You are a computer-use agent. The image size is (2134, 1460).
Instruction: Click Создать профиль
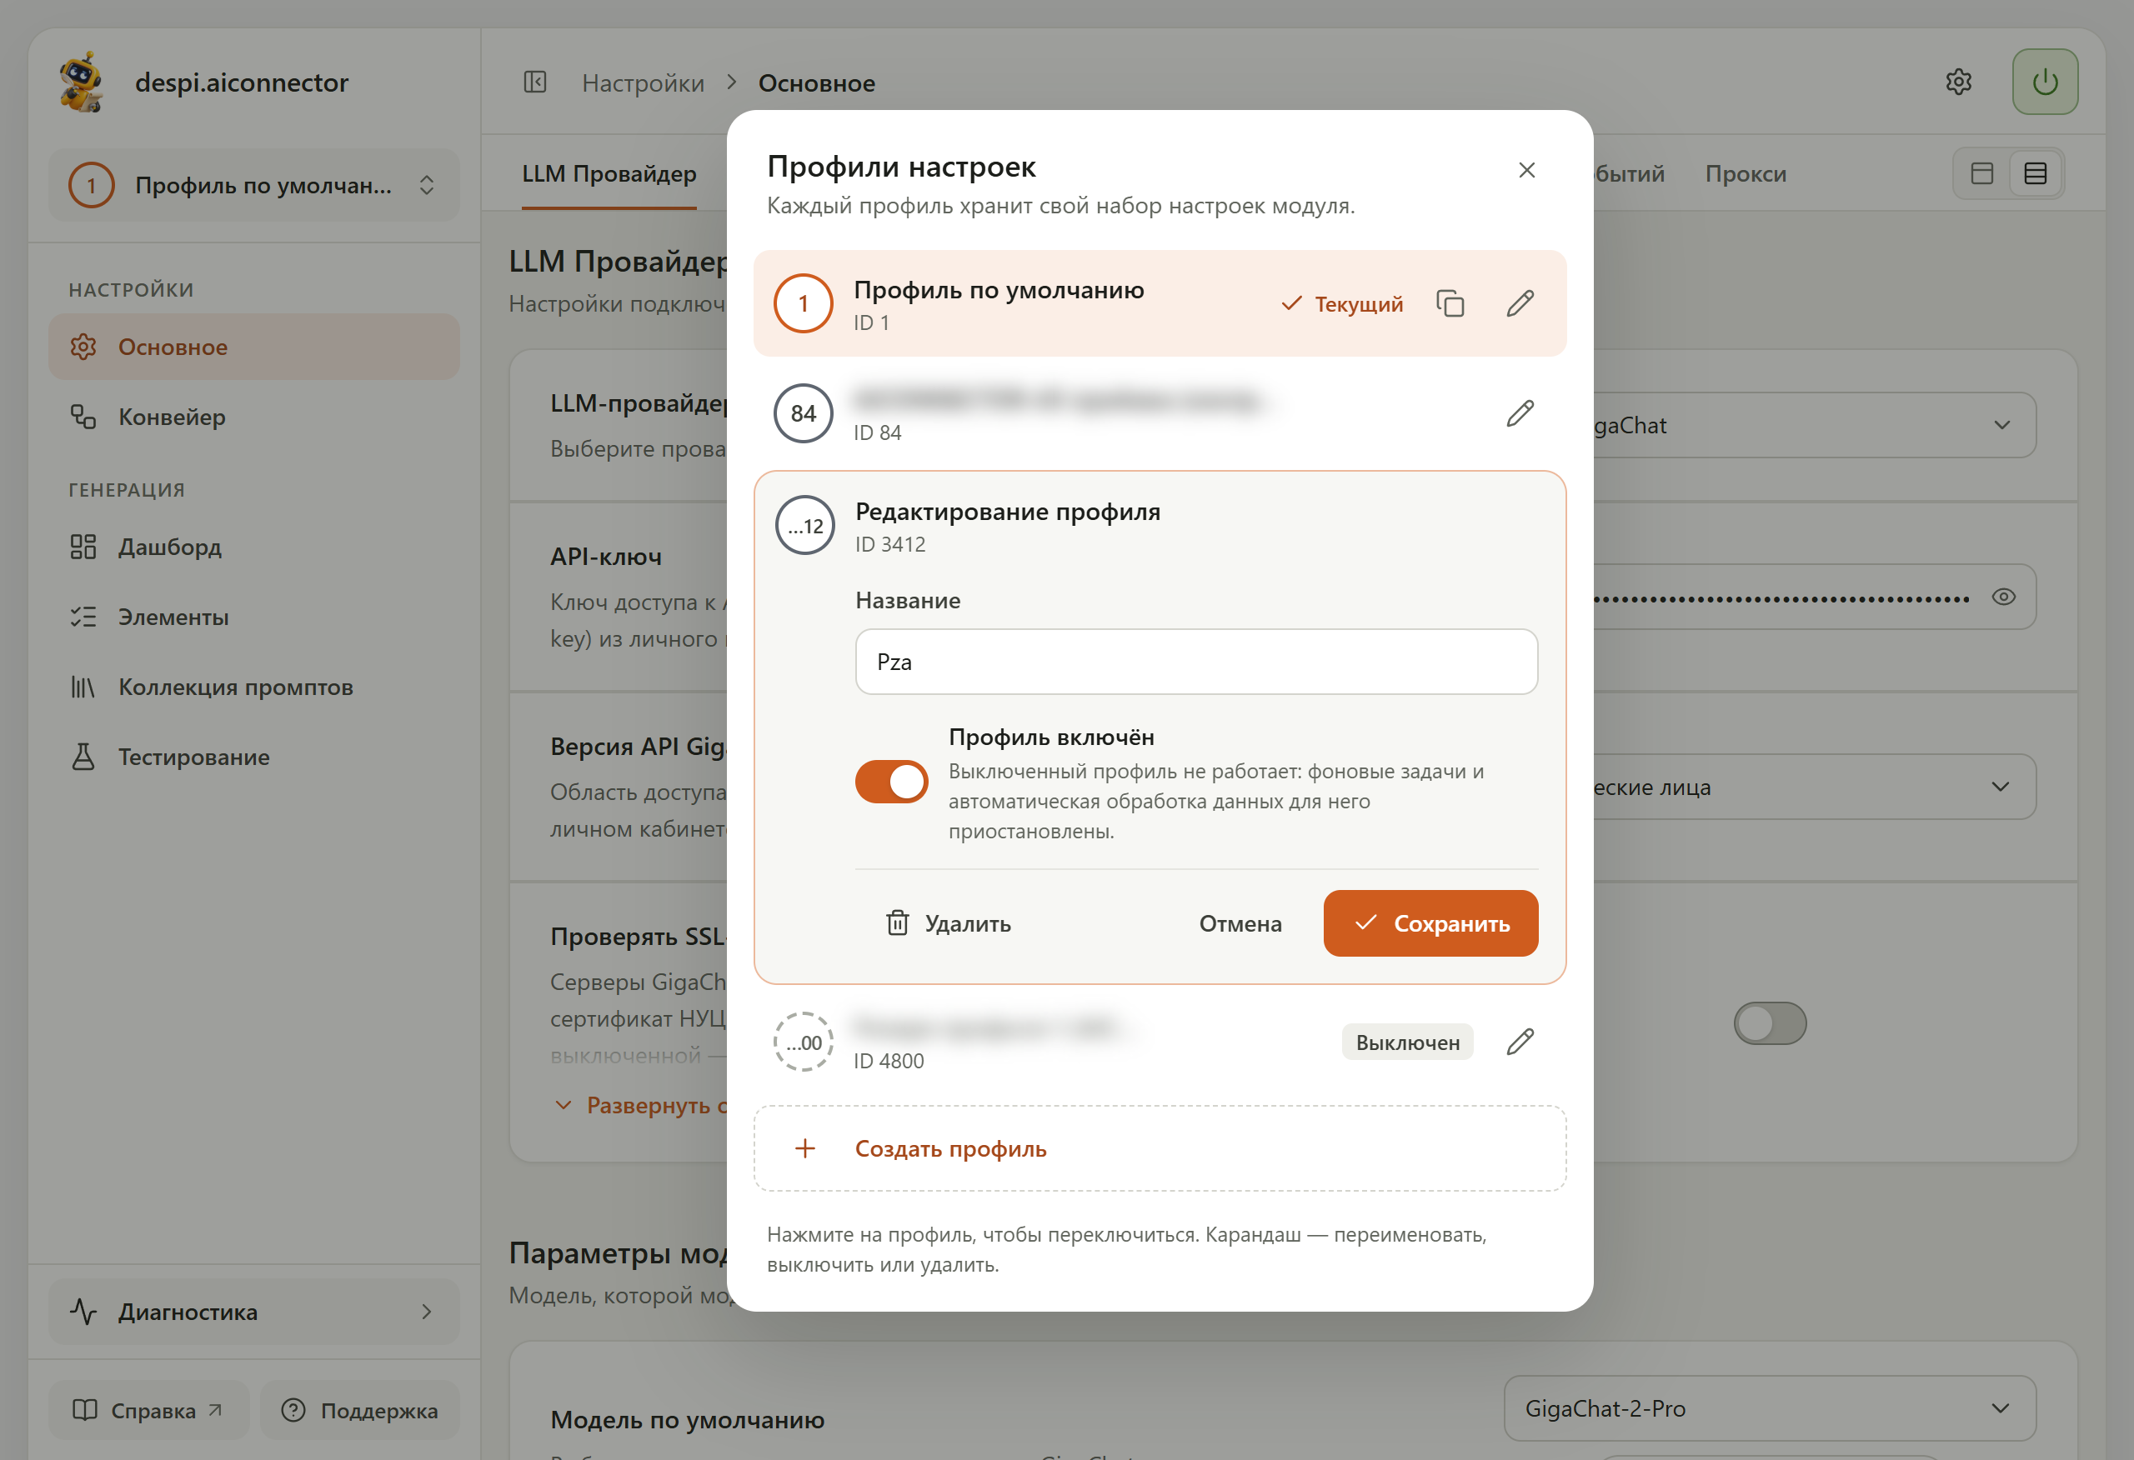pyautogui.click(x=1160, y=1148)
